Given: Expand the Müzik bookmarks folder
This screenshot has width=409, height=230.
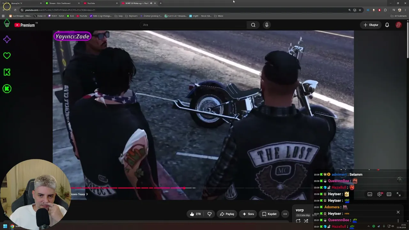Looking at the screenshot, I should pos(219,16).
